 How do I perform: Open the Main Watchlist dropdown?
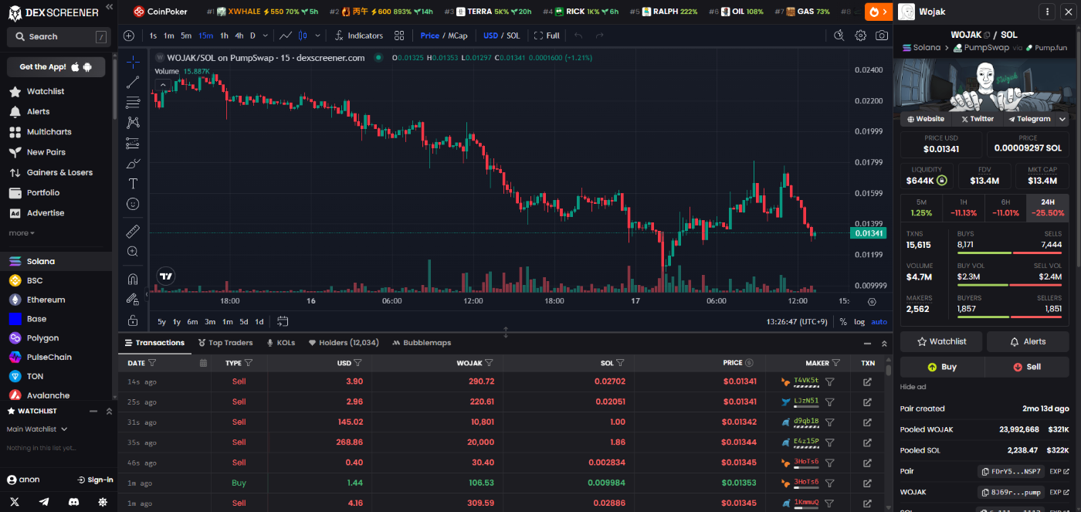tap(37, 429)
